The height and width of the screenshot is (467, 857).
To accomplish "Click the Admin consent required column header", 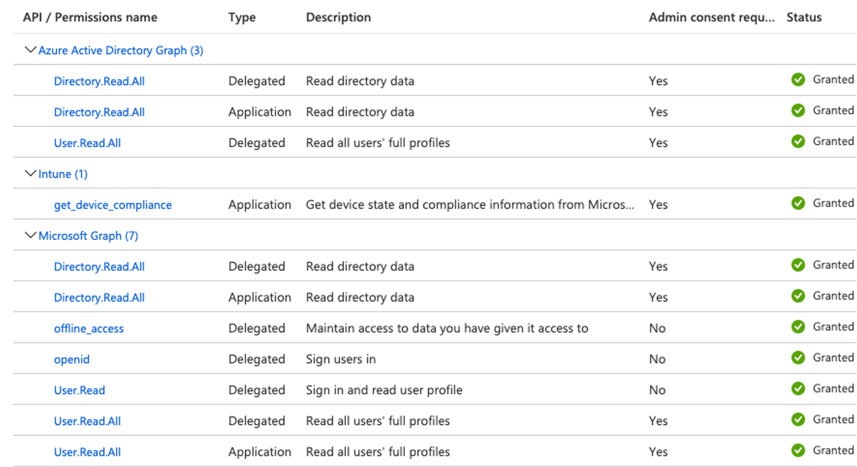I will (x=712, y=18).
